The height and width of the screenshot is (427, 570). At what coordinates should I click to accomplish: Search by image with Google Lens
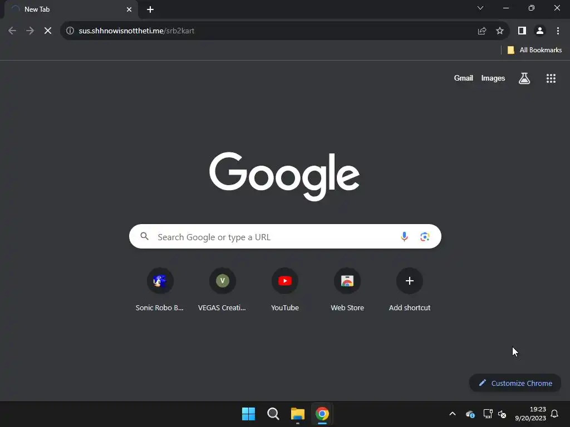(x=425, y=237)
